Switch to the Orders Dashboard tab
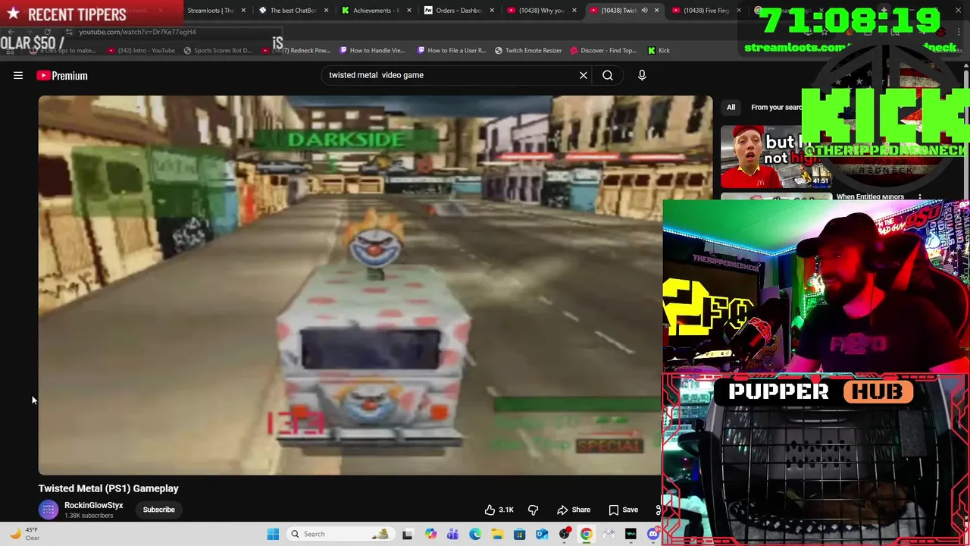Viewport: 970px width, 546px height. point(453,11)
